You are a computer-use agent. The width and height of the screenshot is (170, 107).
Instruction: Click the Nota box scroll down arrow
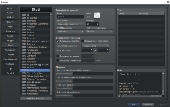pyautogui.click(x=163, y=94)
